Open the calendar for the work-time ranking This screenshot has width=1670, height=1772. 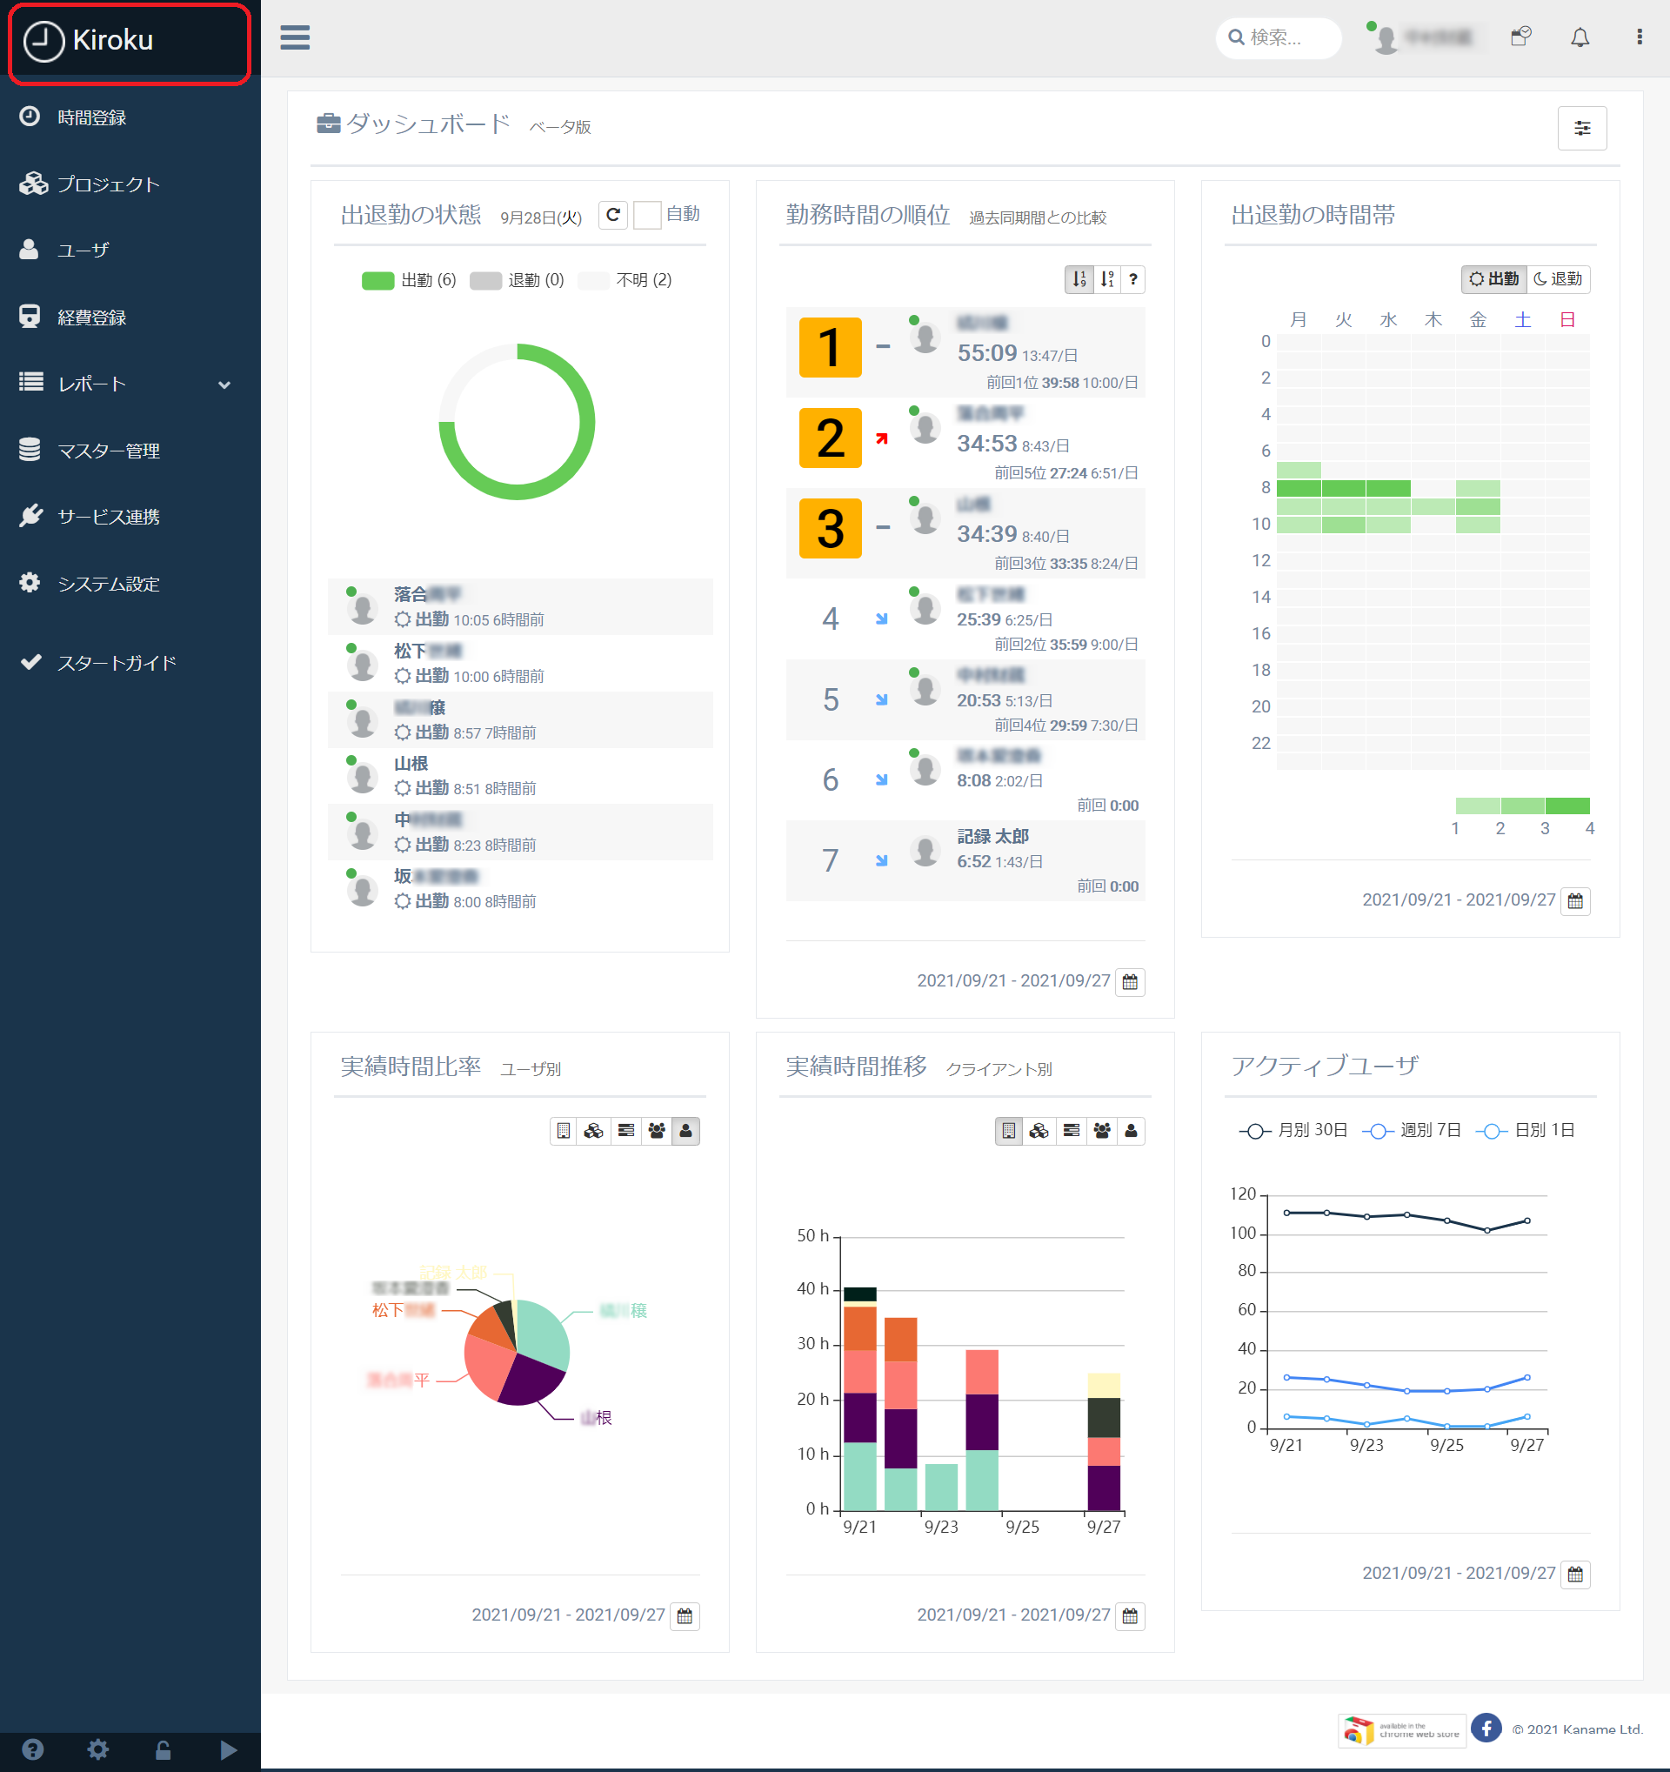pyautogui.click(x=1130, y=981)
